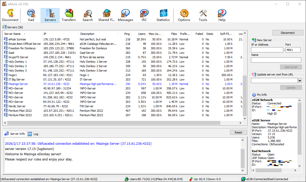
Task: Select the Server Info tab
Action: pyautogui.click(x=15, y=134)
